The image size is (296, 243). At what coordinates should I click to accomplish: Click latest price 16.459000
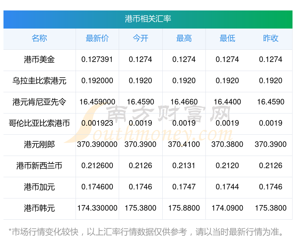click(97, 102)
